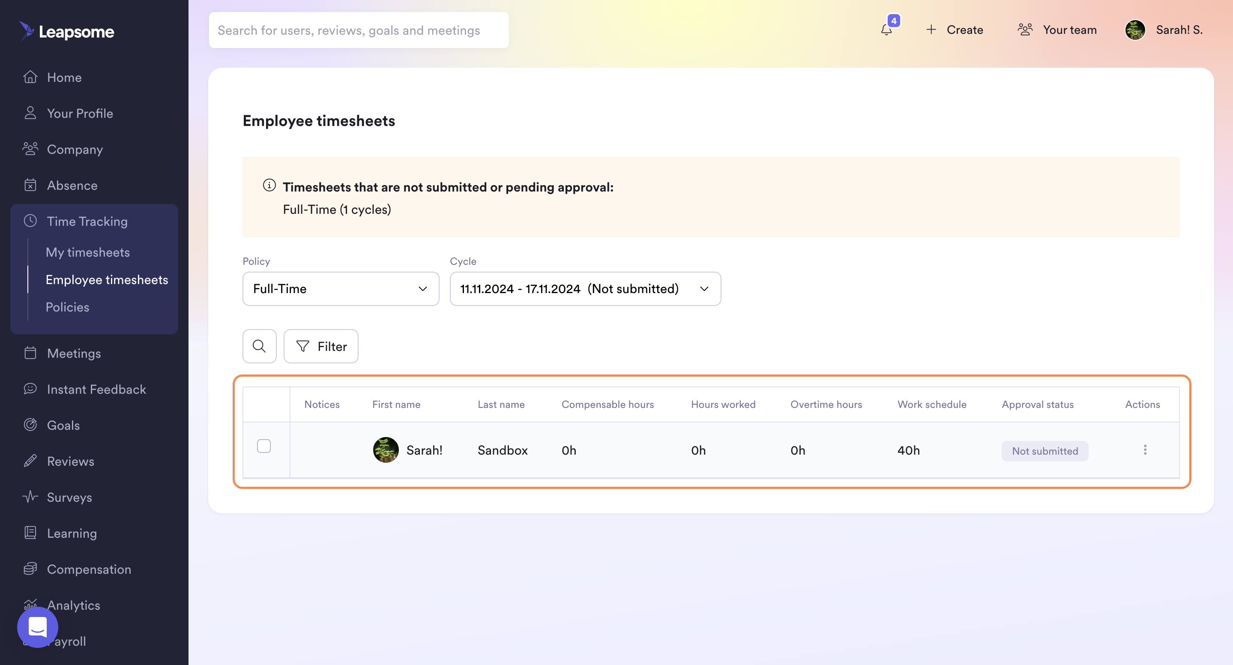1233x665 pixels.
Task: Click the Sarah! first name text
Action: [x=424, y=450]
